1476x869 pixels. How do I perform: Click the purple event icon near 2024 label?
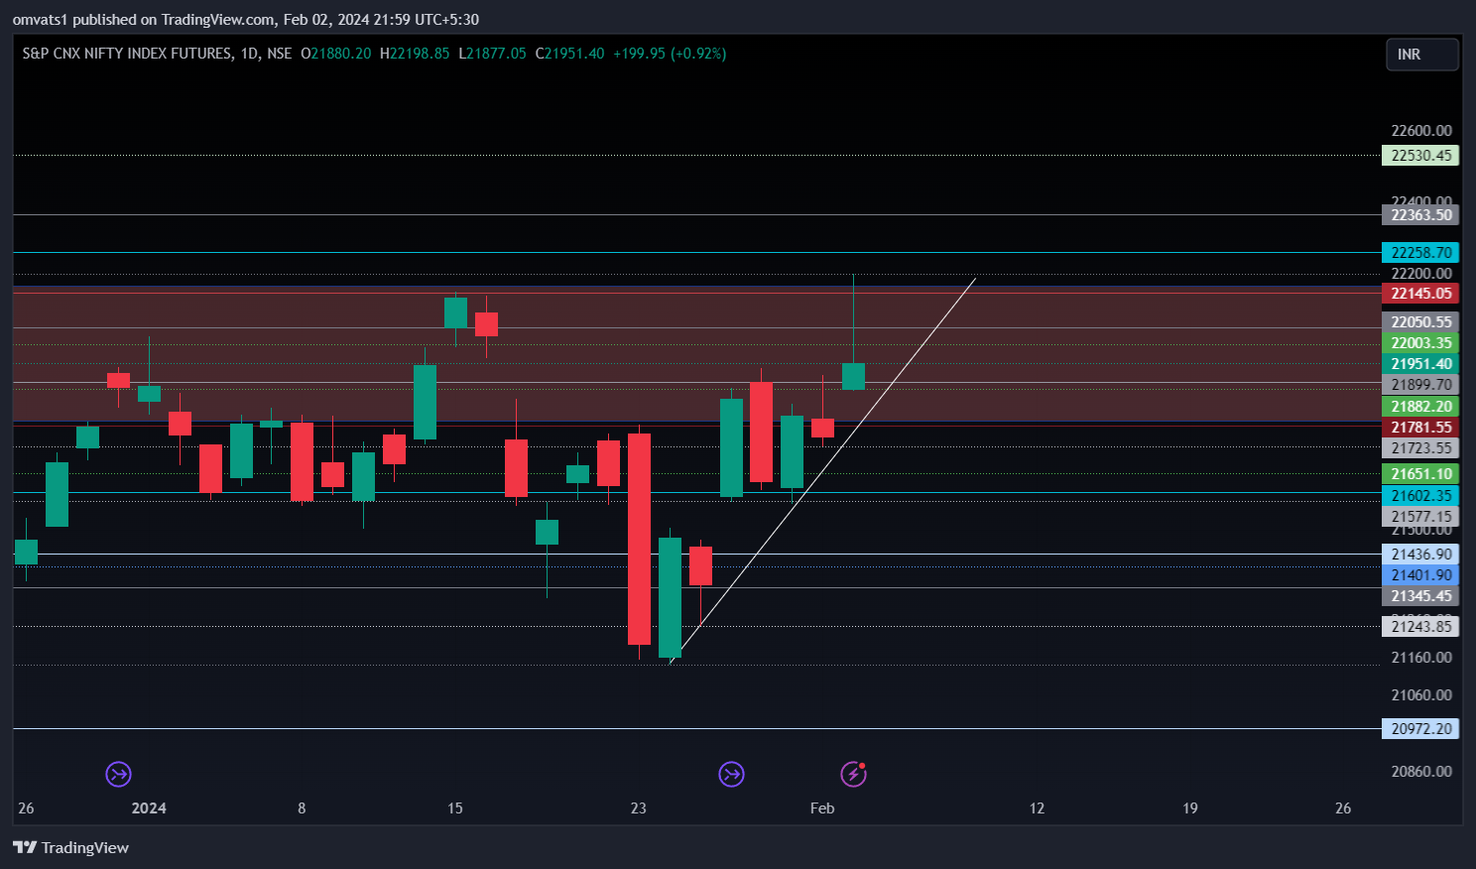[118, 774]
